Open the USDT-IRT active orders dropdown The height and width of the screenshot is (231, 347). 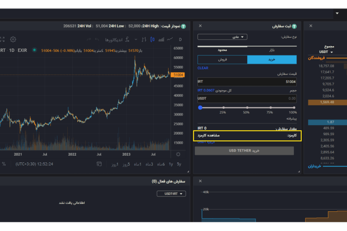[171, 194]
